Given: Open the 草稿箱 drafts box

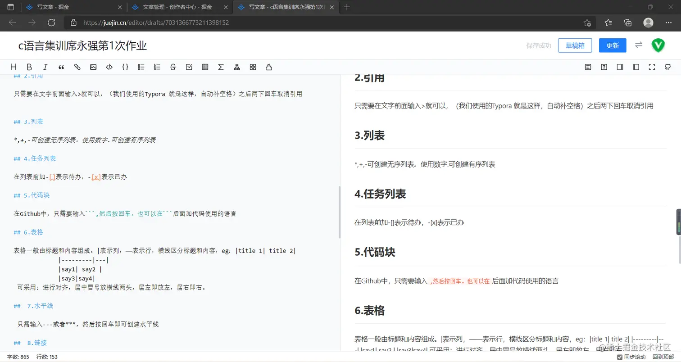Looking at the screenshot, I should pos(575,45).
